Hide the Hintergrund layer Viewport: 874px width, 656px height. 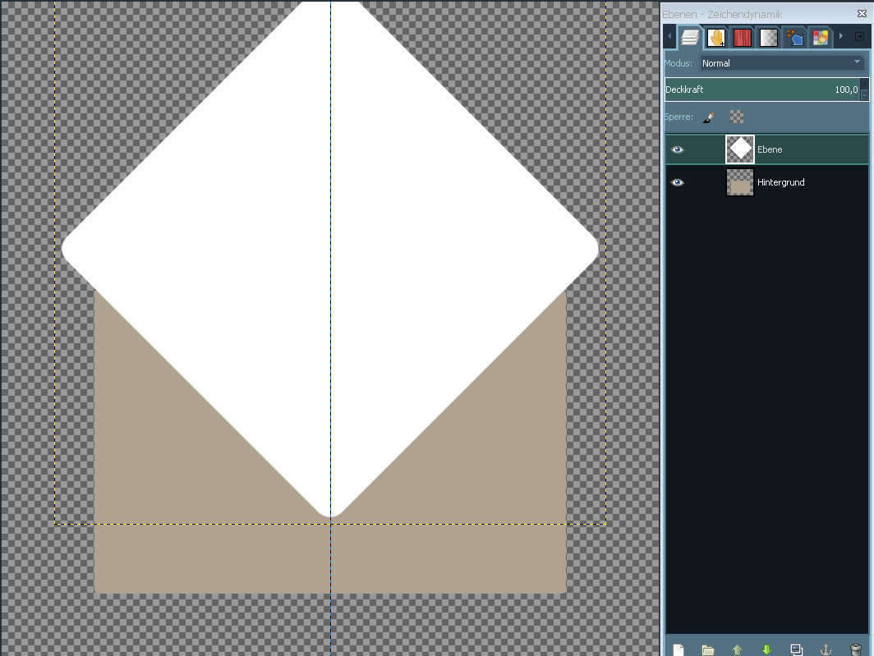coord(678,182)
